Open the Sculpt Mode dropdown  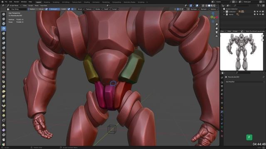pyautogui.click(x=14, y=5)
